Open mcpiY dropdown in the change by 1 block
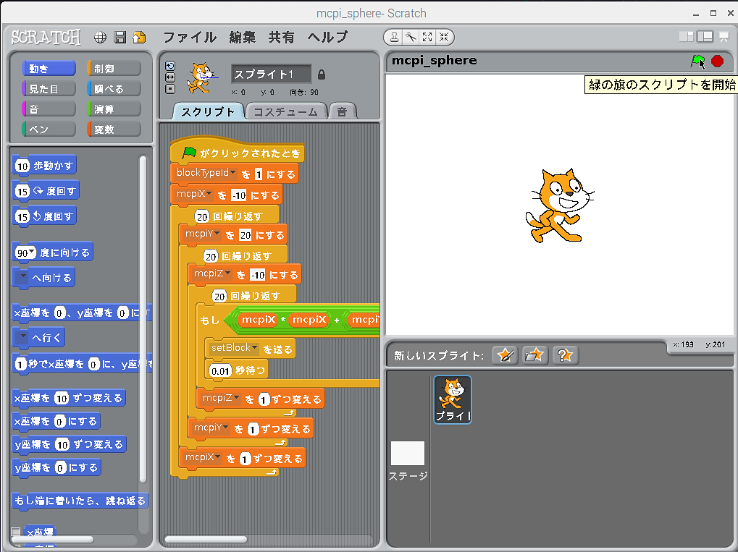 225,428
